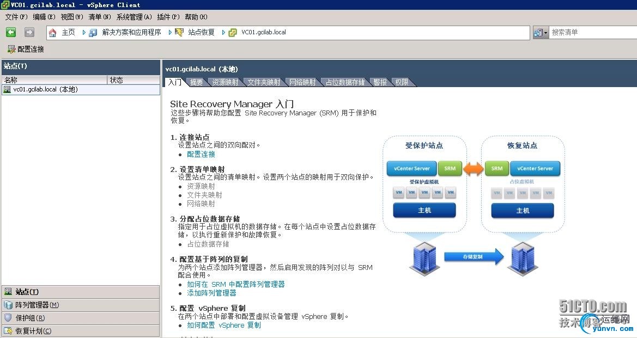
Task: Click the 配置连接 link under 连接站点
Action: (201, 154)
